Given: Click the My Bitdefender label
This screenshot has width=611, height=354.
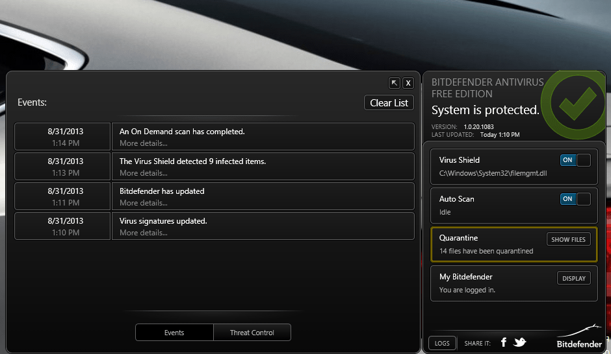Looking at the screenshot, I should point(465,277).
